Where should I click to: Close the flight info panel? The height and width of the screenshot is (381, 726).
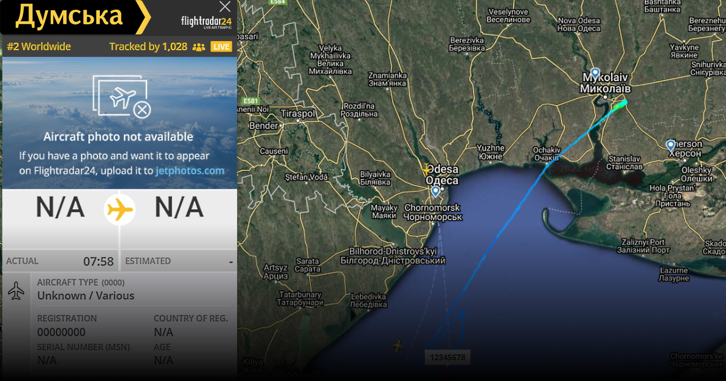[225, 7]
